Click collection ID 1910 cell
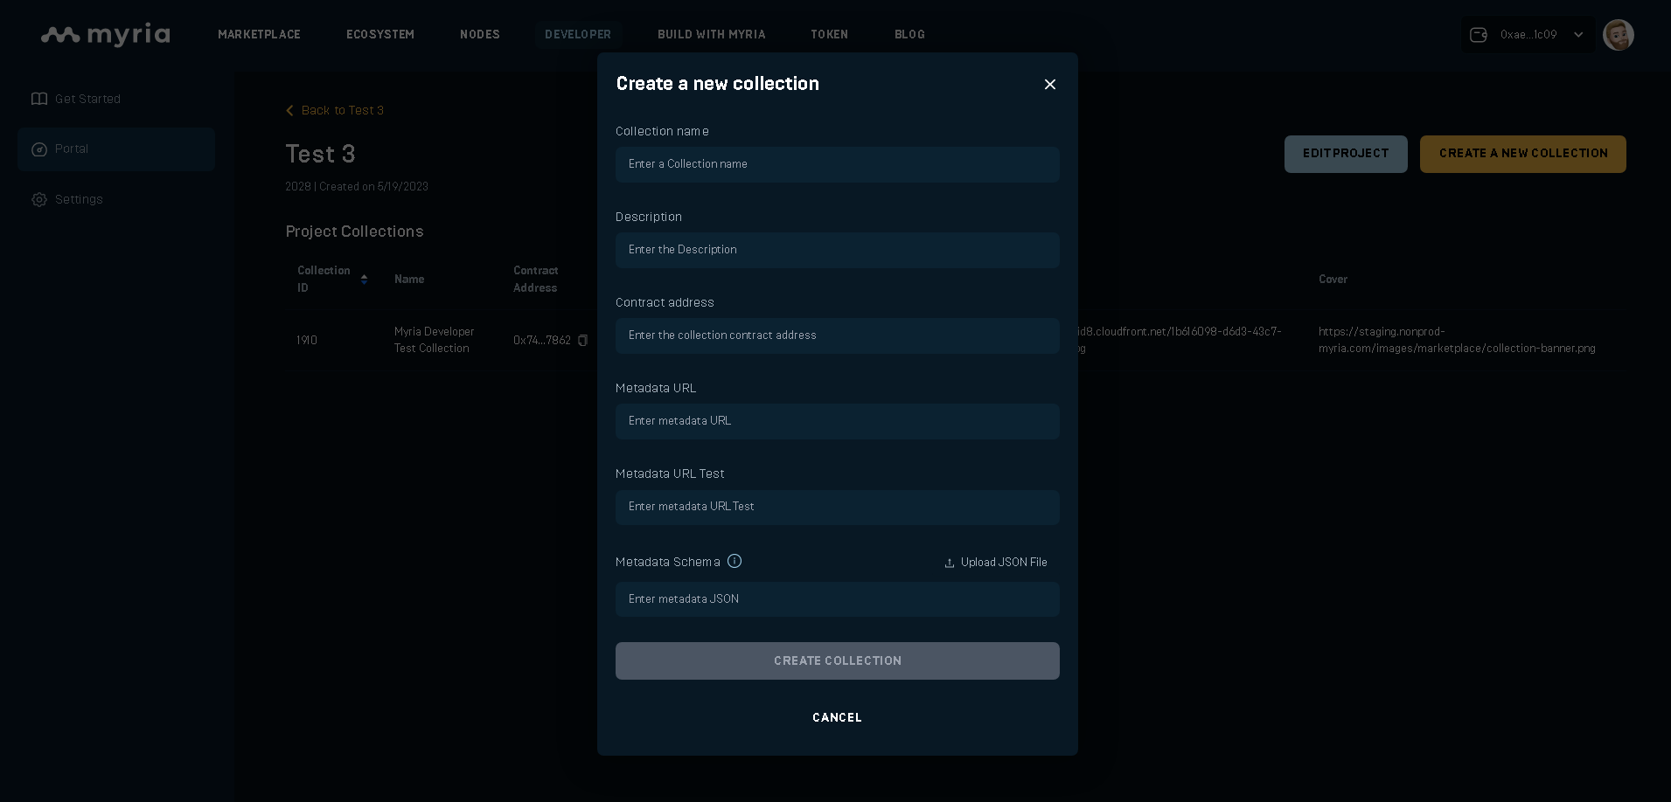This screenshot has height=802, width=1671. (307, 340)
